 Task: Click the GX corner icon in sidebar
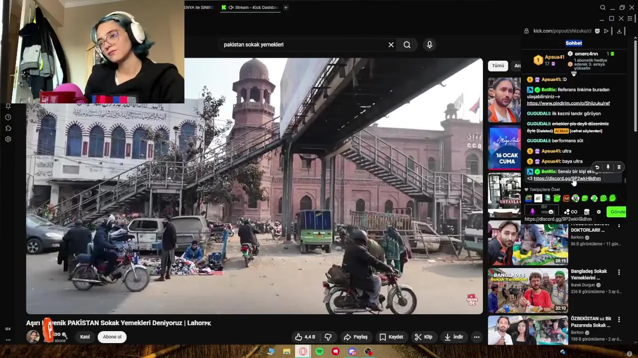pyautogui.click(x=8, y=329)
